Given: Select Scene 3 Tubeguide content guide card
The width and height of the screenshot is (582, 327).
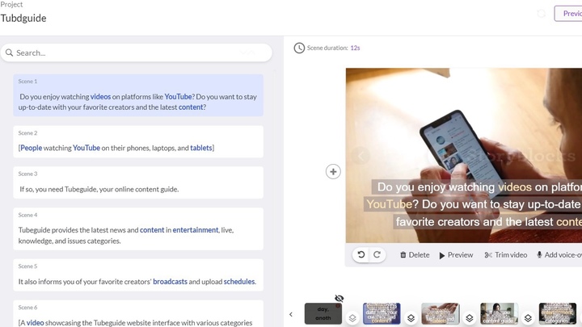Looking at the screenshot, I should pyautogui.click(x=138, y=182).
